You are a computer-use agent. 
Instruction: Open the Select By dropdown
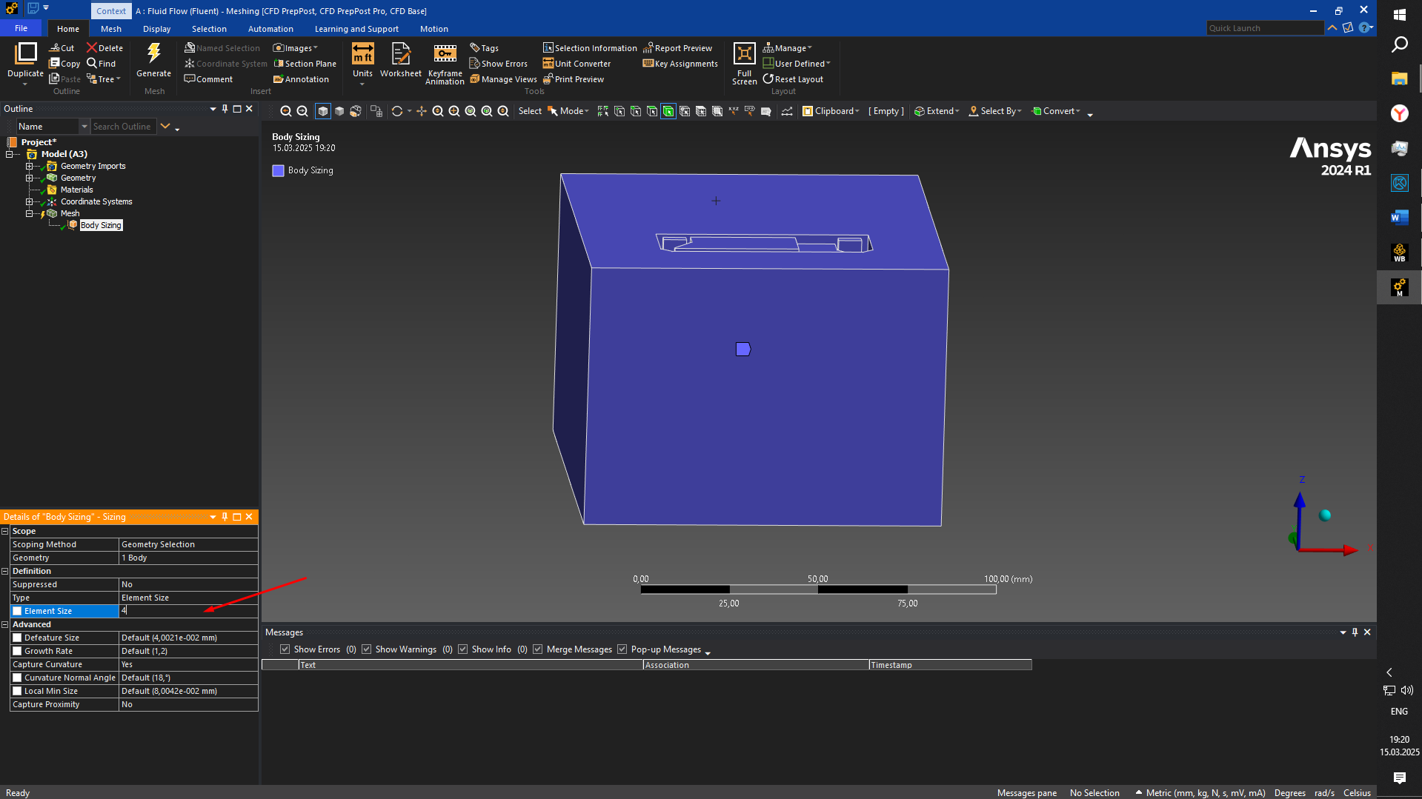coord(995,111)
